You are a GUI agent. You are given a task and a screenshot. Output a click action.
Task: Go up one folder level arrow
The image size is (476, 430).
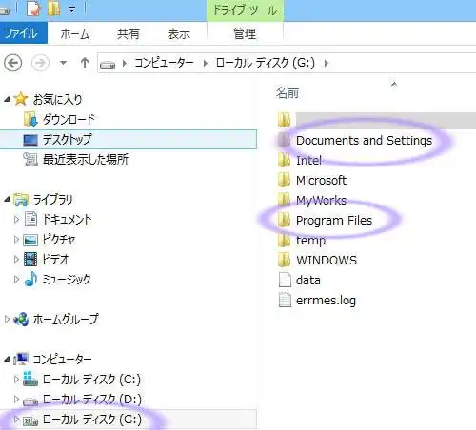[85, 63]
